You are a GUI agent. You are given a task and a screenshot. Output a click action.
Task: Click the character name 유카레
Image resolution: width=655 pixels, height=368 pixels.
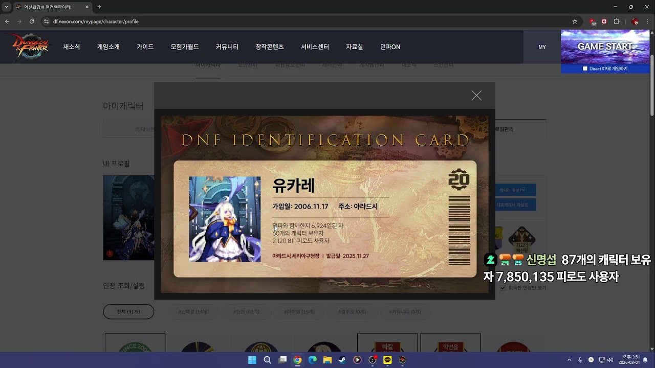pyautogui.click(x=294, y=186)
